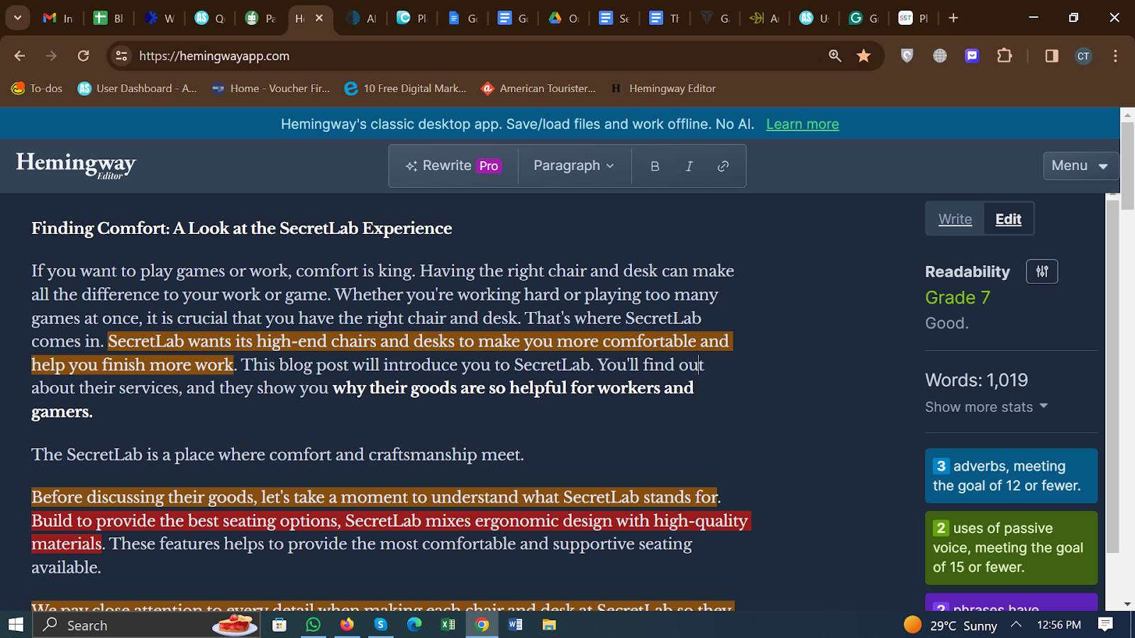Screen dimensions: 1135x638
Task: Open WhatsApp from the taskbar
Action: pos(313,625)
